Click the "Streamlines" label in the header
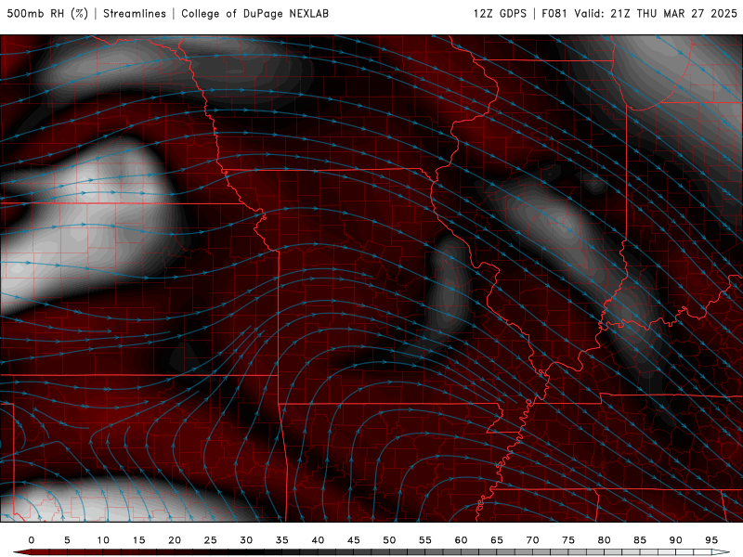The height and width of the screenshot is (557, 743). [135, 13]
